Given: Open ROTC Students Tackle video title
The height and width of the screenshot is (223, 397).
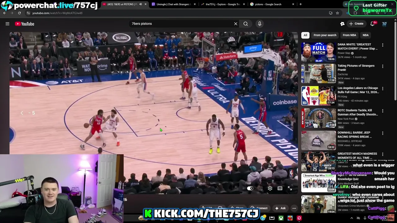Looking at the screenshot, I should [358, 112].
